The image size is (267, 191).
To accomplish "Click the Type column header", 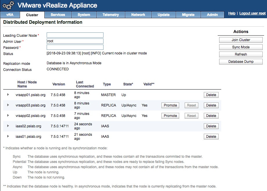I will click(x=107, y=84).
